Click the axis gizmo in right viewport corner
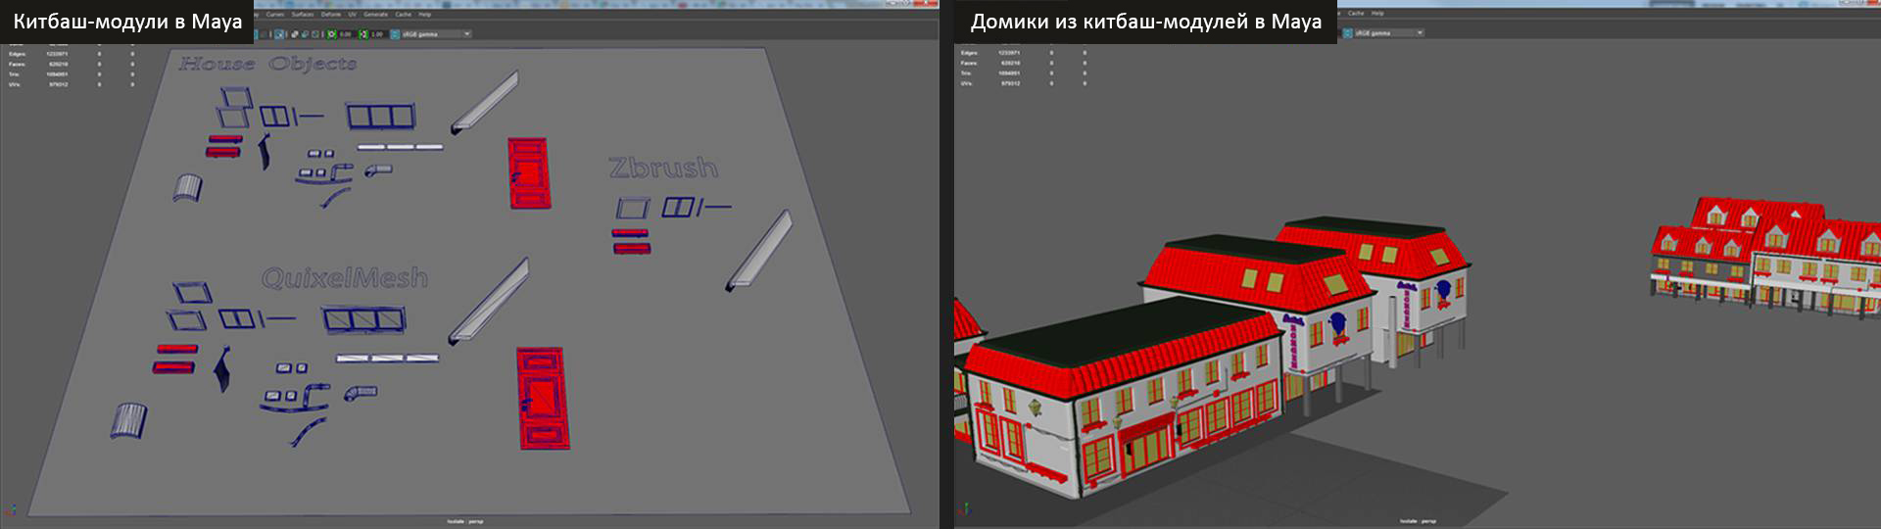Viewport: 1881px width, 529px height. (964, 509)
